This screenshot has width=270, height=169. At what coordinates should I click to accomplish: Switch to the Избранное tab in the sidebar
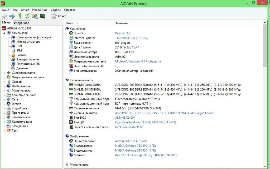point(22,23)
